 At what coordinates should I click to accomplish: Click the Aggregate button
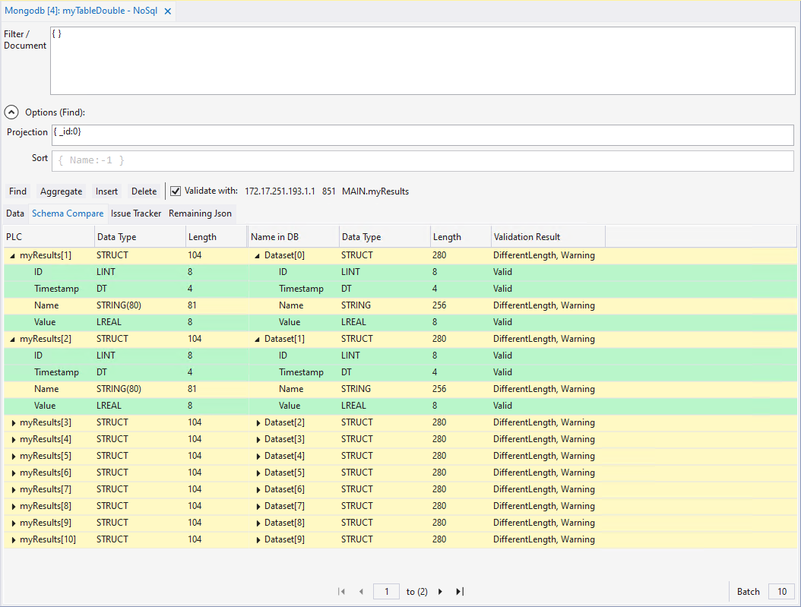point(62,191)
